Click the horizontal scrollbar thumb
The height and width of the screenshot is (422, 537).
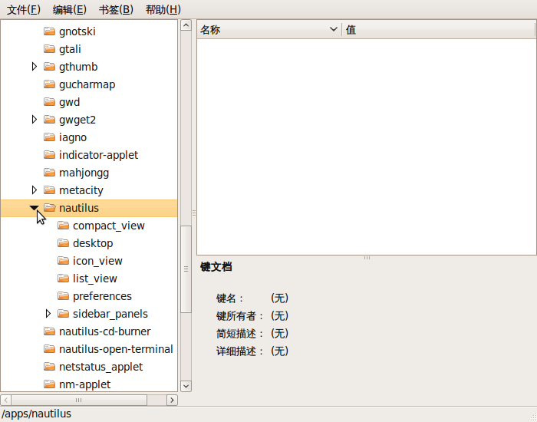pos(79,400)
